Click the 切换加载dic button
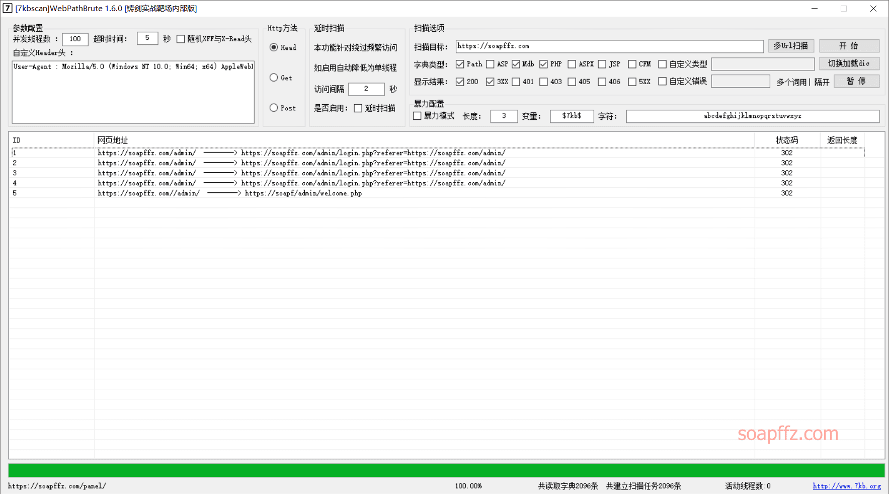 point(849,63)
